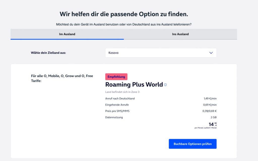Viewport: 258px width, 161px height.
Task: Open the Zielland dropdown showing Kosovo
Action: point(161,53)
